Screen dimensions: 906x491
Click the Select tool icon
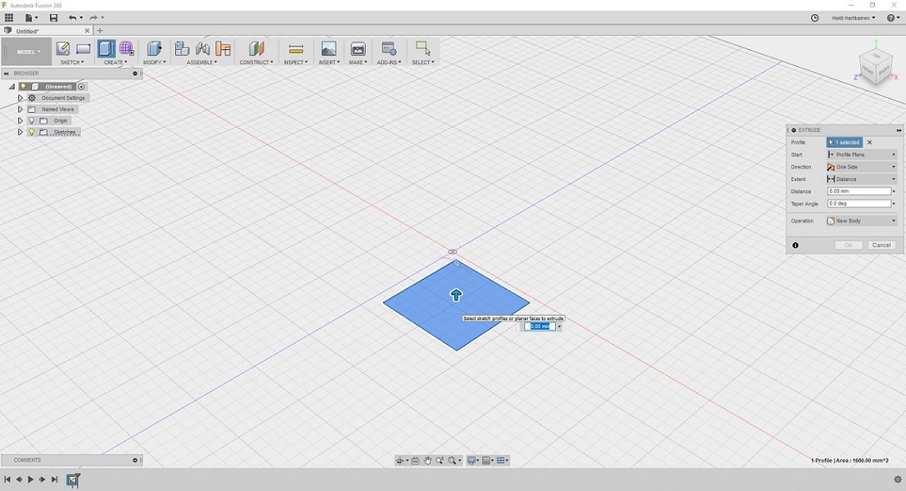[423, 48]
